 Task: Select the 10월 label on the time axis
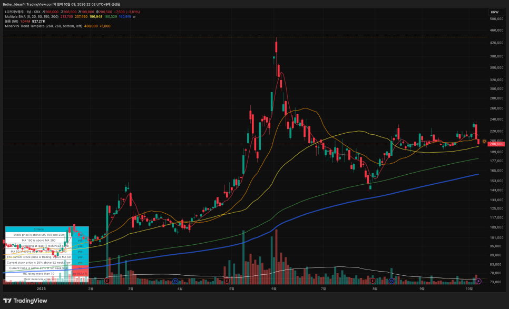(469, 288)
